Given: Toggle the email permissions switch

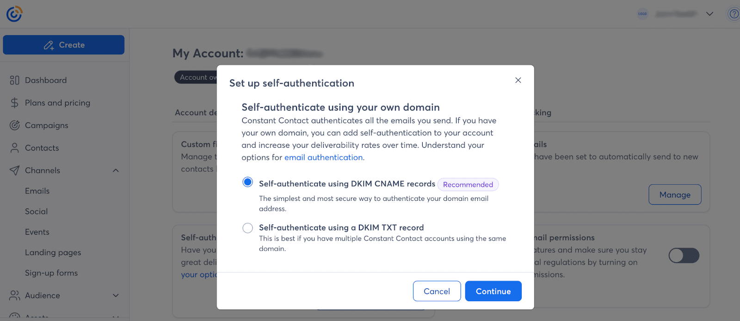Looking at the screenshot, I should point(684,255).
